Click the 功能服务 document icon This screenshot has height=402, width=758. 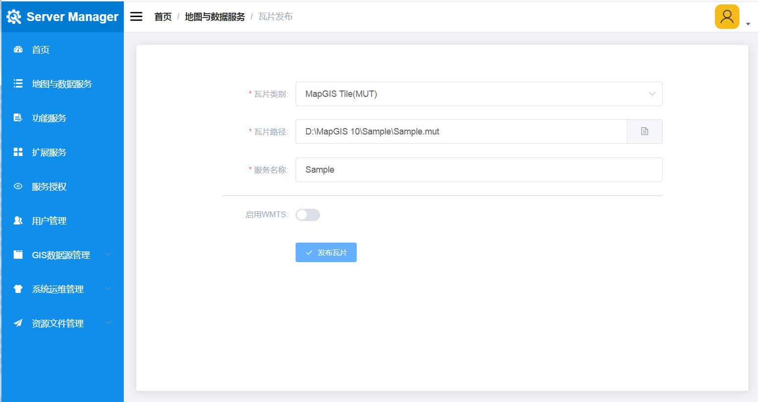click(18, 118)
